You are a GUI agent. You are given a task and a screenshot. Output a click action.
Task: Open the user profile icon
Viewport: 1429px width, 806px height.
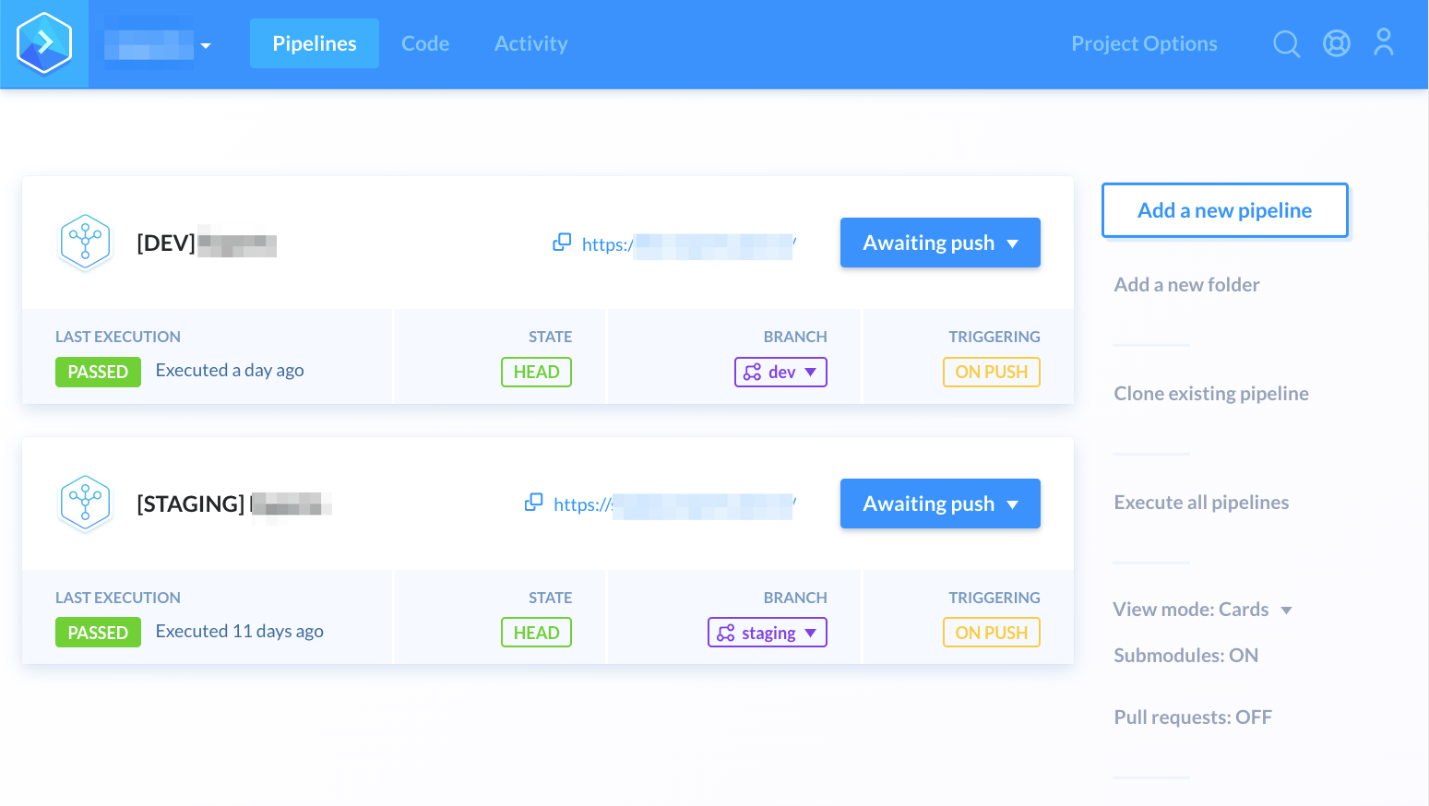1383,42
